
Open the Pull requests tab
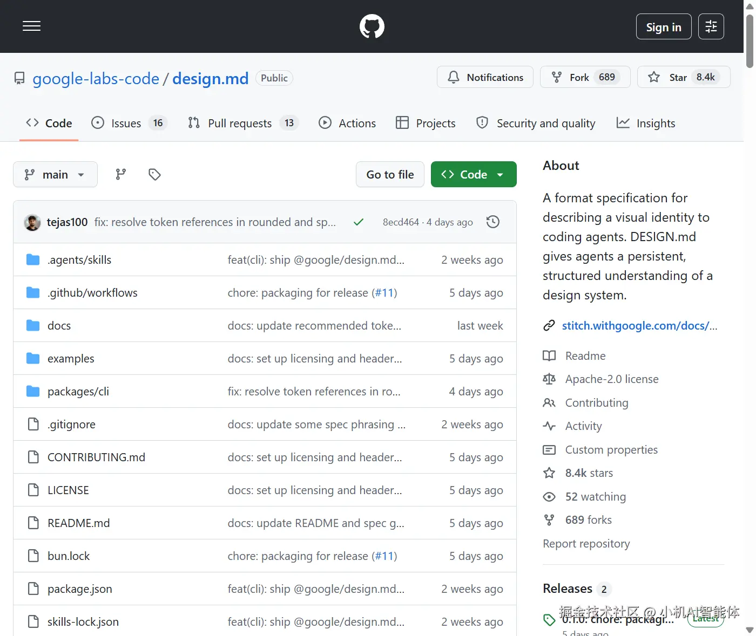coord(243,123)
